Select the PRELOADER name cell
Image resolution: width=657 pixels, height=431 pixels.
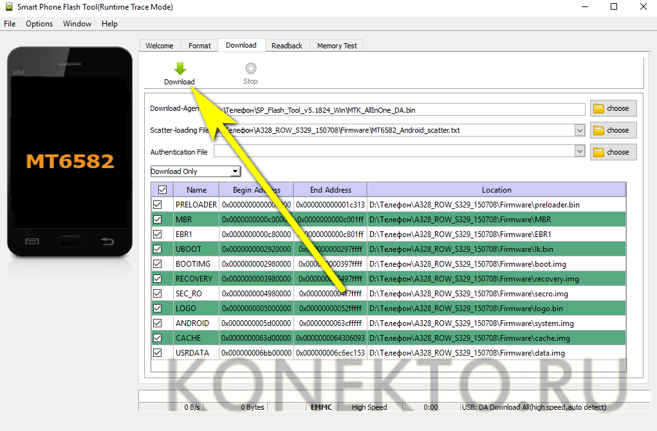(x=196, y=204)
